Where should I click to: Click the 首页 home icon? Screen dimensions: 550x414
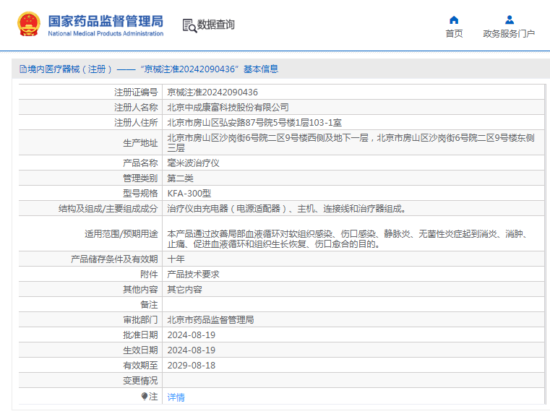pyautogui.click(x=454, y=20)
